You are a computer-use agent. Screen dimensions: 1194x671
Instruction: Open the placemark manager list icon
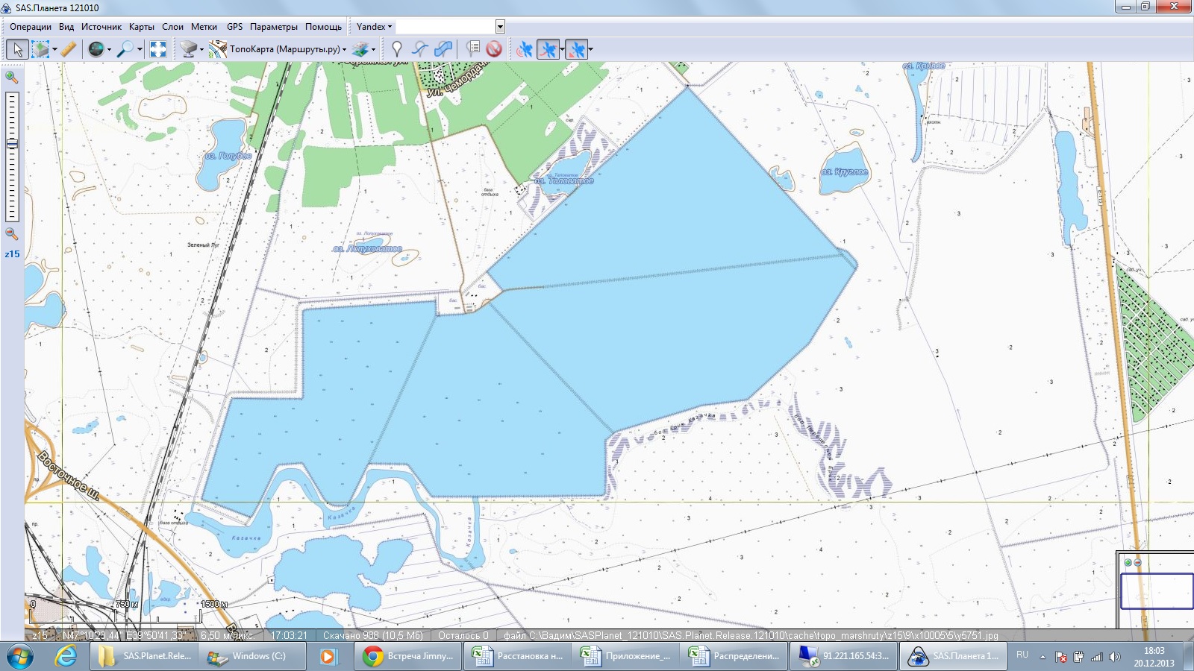472,49
